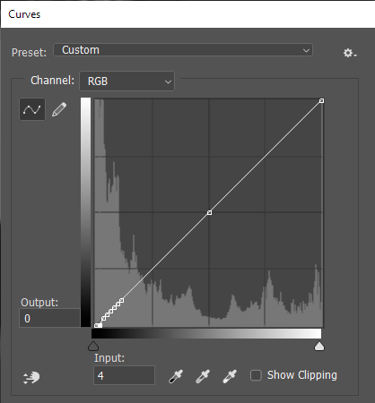Select the pencil draw curve tool
The width and height of the screenshot is (375, 403).
point(59,109)
